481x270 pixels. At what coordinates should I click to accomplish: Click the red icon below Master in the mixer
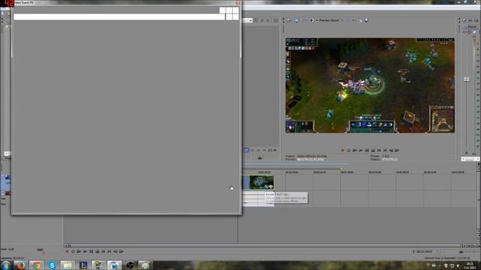469,31
